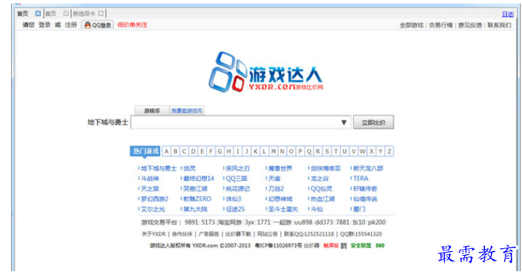Open 比价器下载 footer link
Screen dimensions: 522x276
click(238, 234)
